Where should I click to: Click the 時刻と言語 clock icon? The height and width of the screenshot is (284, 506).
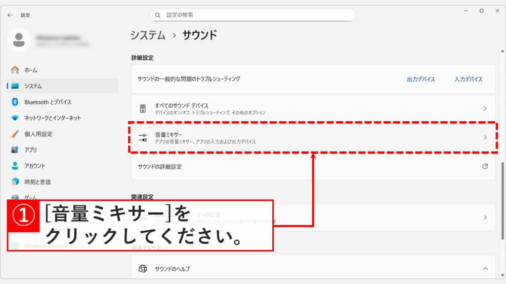(x=14, y=182)
